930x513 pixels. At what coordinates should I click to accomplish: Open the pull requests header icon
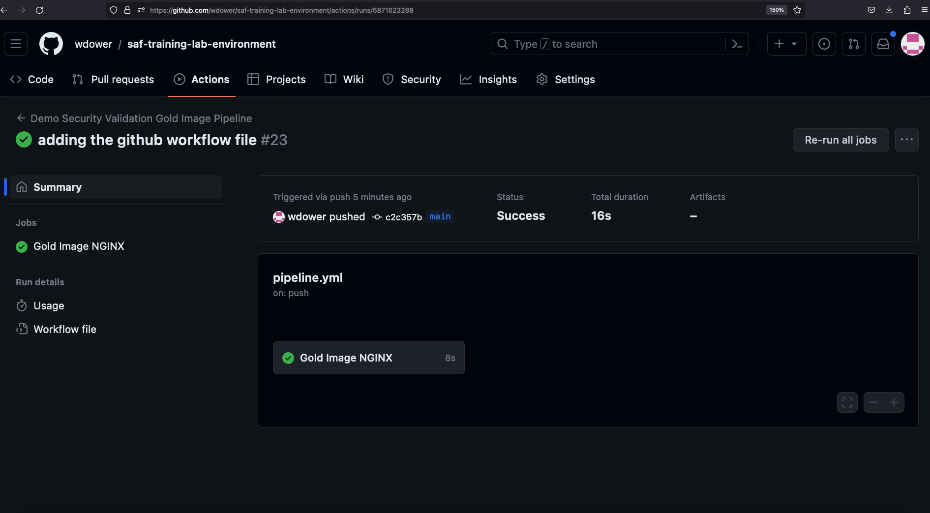click(x=853, y=44)
